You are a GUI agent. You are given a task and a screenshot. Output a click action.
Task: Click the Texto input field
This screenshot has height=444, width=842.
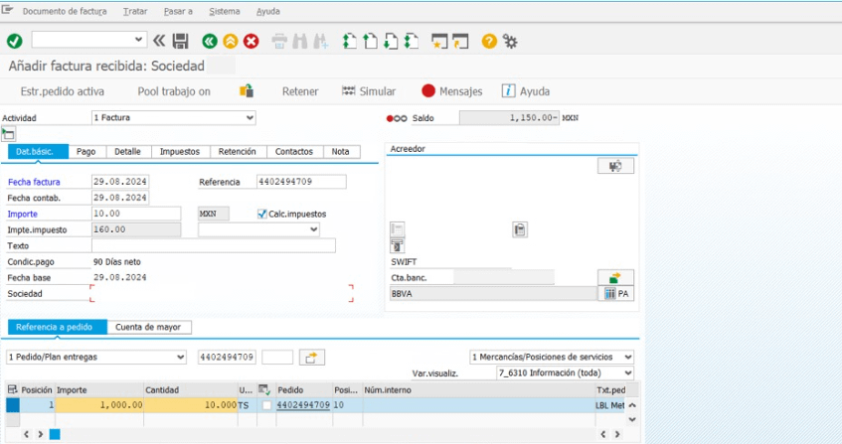213,245
